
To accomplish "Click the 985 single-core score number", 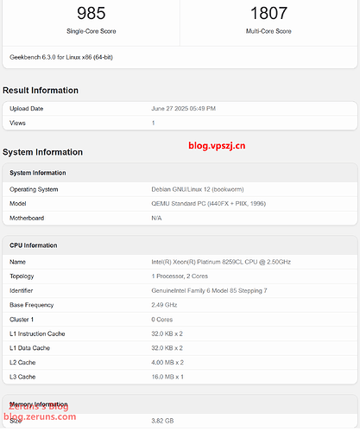I will [x=92, y=13].
